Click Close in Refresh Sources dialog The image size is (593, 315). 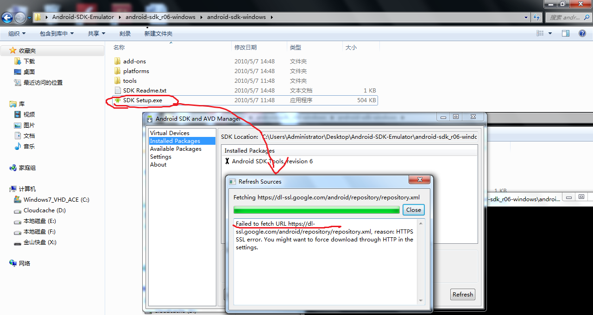413,210
